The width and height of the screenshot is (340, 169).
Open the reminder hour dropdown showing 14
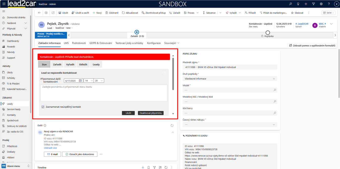(89, 81)
